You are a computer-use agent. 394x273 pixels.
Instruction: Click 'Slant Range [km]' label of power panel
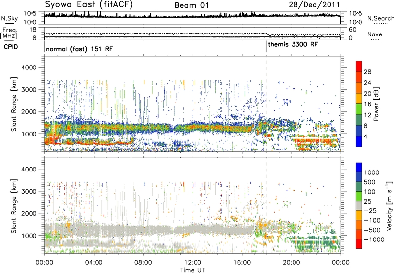(14, 104)
